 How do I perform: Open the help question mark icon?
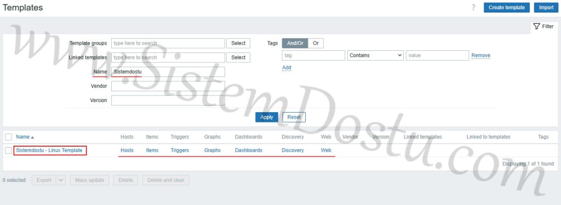[473, 8]
